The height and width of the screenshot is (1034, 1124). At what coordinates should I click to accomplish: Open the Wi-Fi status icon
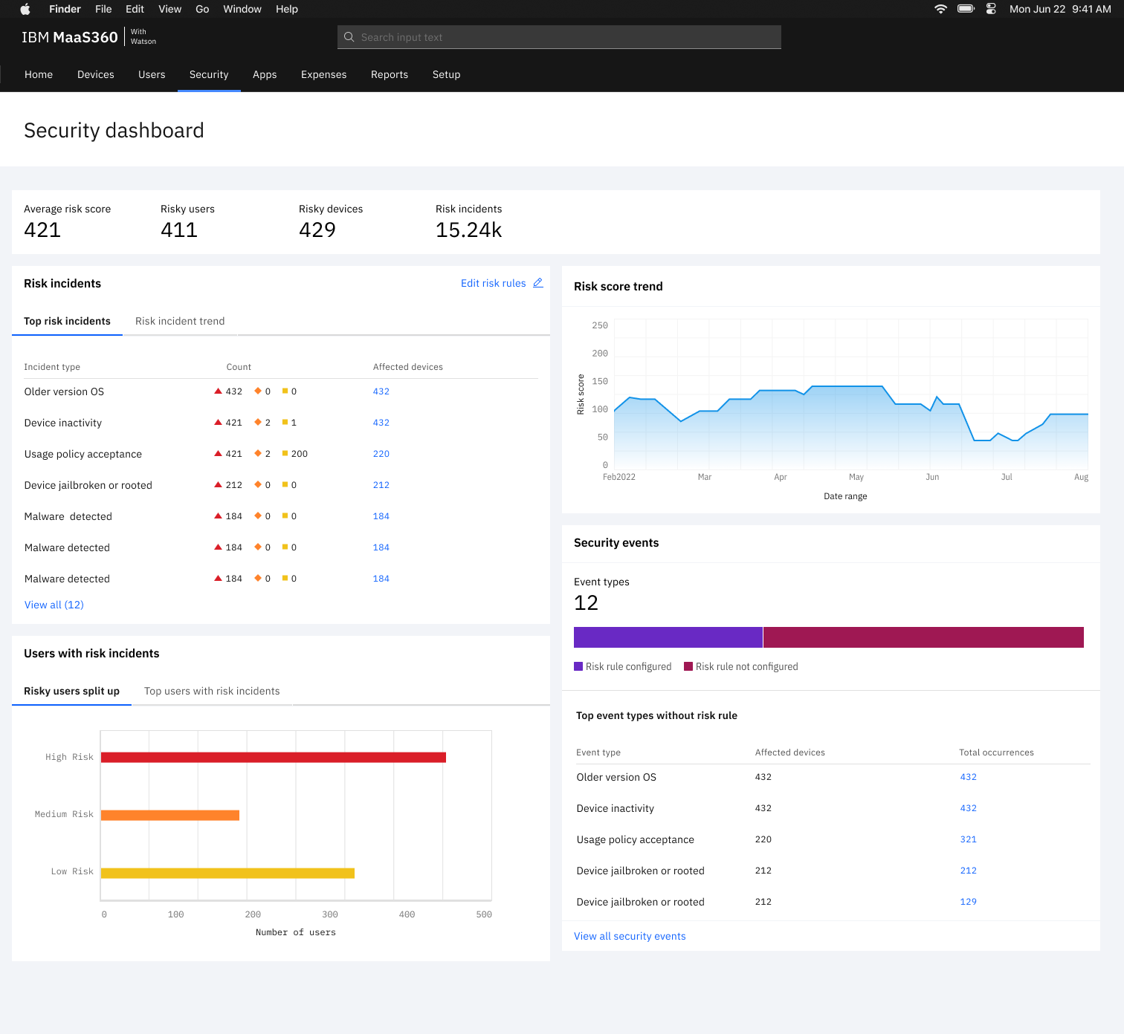(940, 9)
